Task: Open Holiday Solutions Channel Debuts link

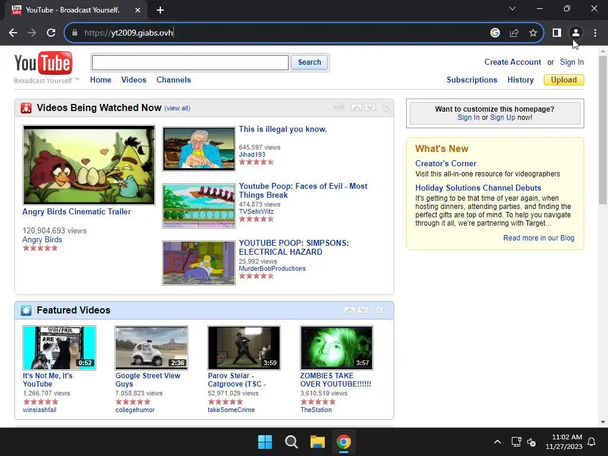Action: (x=478, y=188)
